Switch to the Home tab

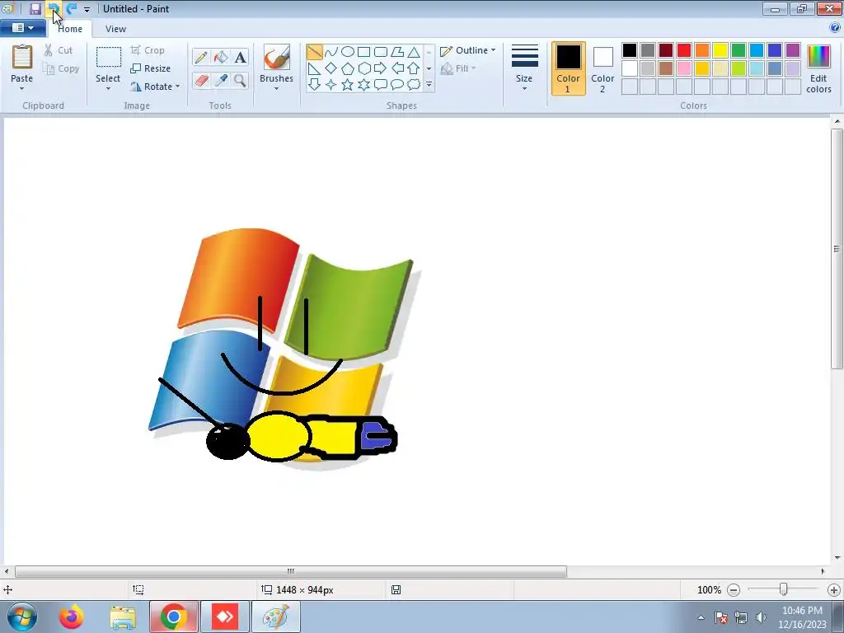(x=70, y=29)
